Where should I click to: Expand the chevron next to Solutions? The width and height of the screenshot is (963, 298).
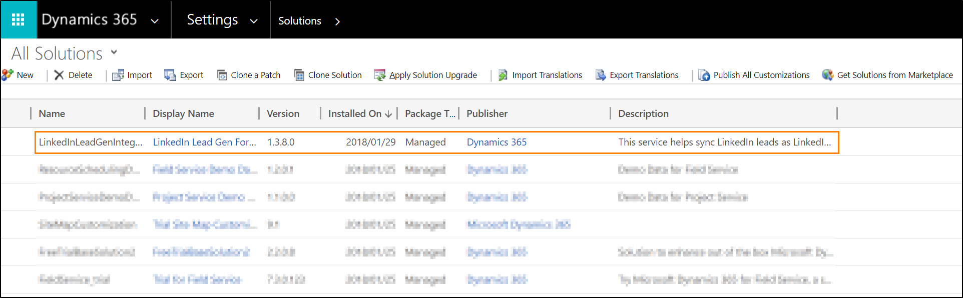337,21
